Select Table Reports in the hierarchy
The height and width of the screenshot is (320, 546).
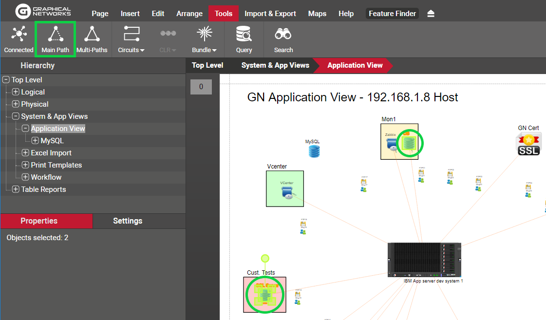[x=43, y=189]
